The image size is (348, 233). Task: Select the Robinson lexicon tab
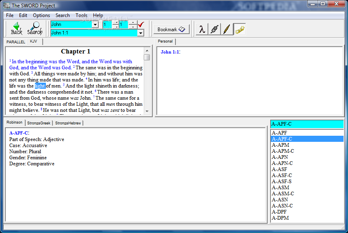pyautogui.click(x=15, y=122)
